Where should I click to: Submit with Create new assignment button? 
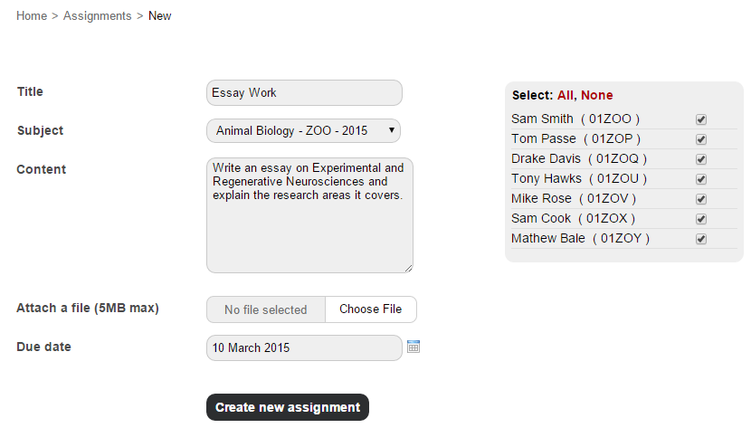pos(288,407)
